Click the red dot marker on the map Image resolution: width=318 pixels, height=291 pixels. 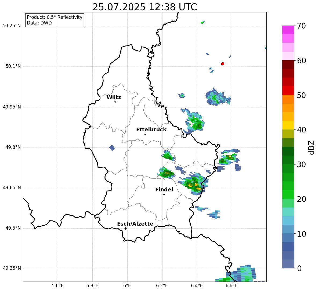tap(223, 64)
